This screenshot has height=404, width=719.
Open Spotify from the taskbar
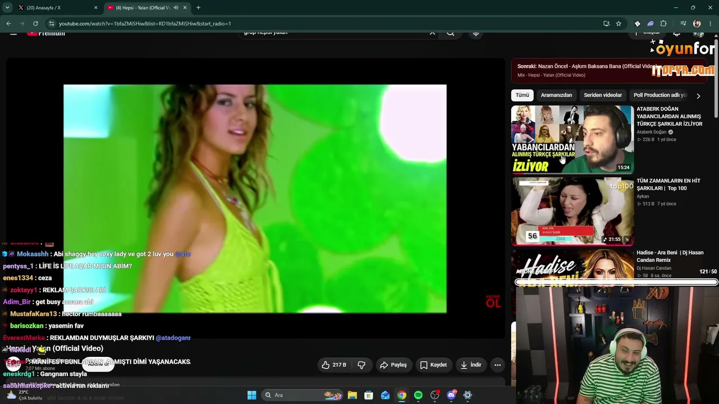[418, 395]
